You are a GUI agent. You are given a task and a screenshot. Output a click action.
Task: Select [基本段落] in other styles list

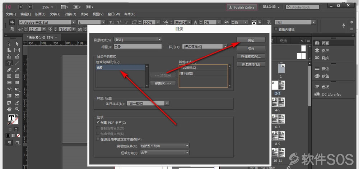203,73
